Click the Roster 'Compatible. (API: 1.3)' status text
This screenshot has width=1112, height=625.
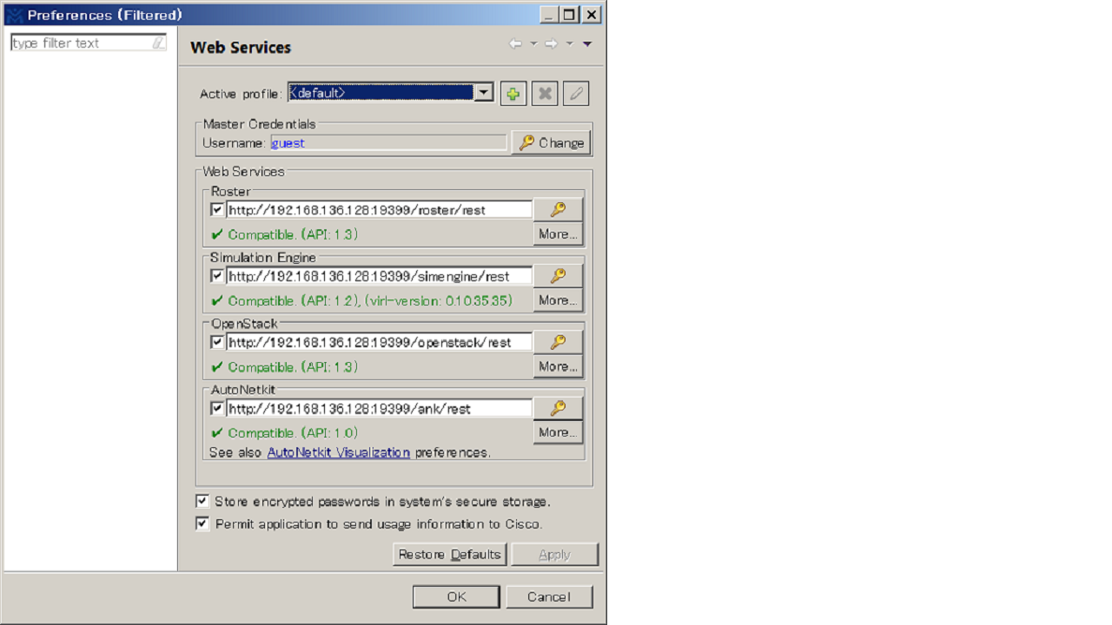(293, 234)
